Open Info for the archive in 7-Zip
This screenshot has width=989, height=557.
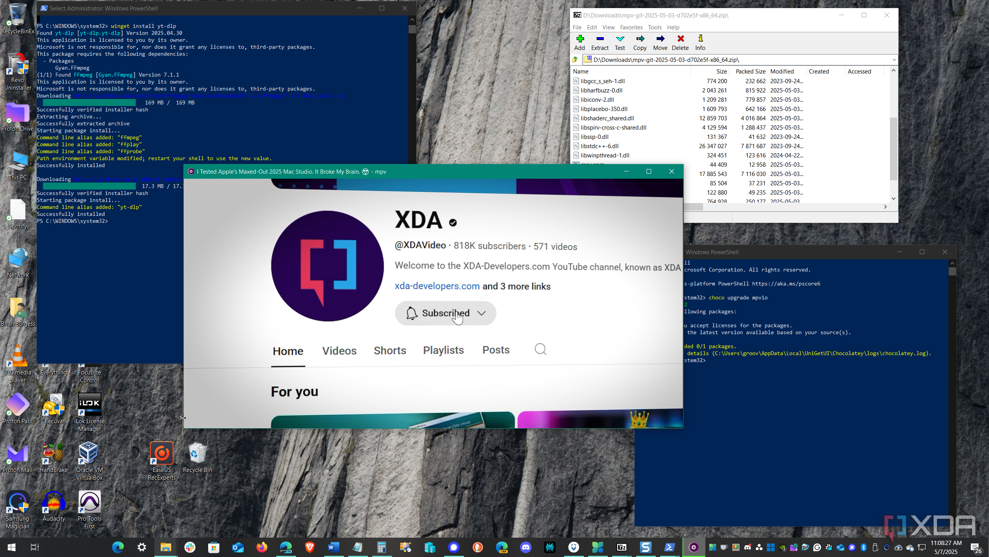click(700, 43)
